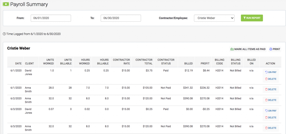Mark all items as paid
Image resolution: width=286 pixels, height=134 pixels.
click(248, 49)
